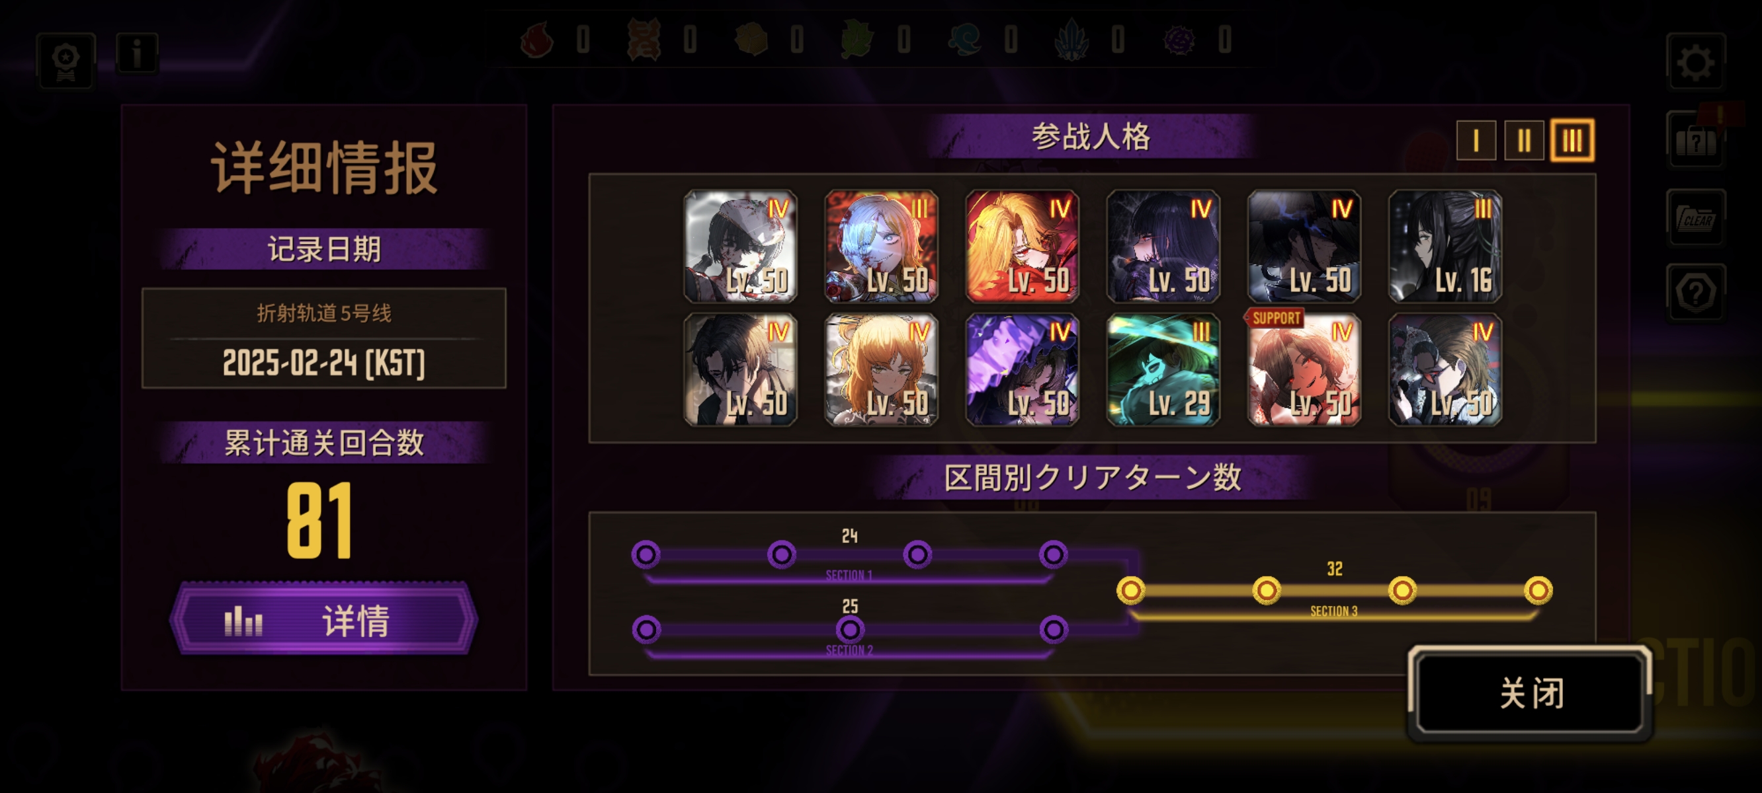Close the dialog with 关闭 button

coord(1531,693)
